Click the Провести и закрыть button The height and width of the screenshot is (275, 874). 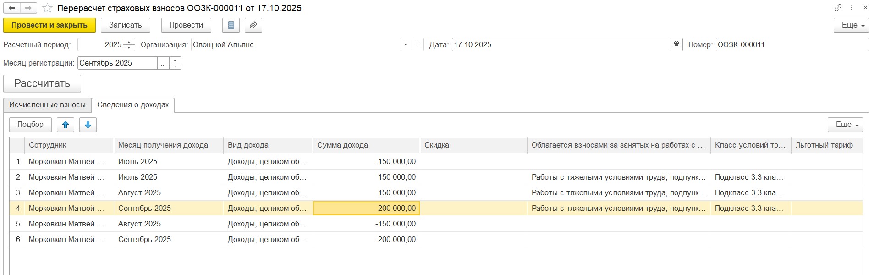coord(49,25)
